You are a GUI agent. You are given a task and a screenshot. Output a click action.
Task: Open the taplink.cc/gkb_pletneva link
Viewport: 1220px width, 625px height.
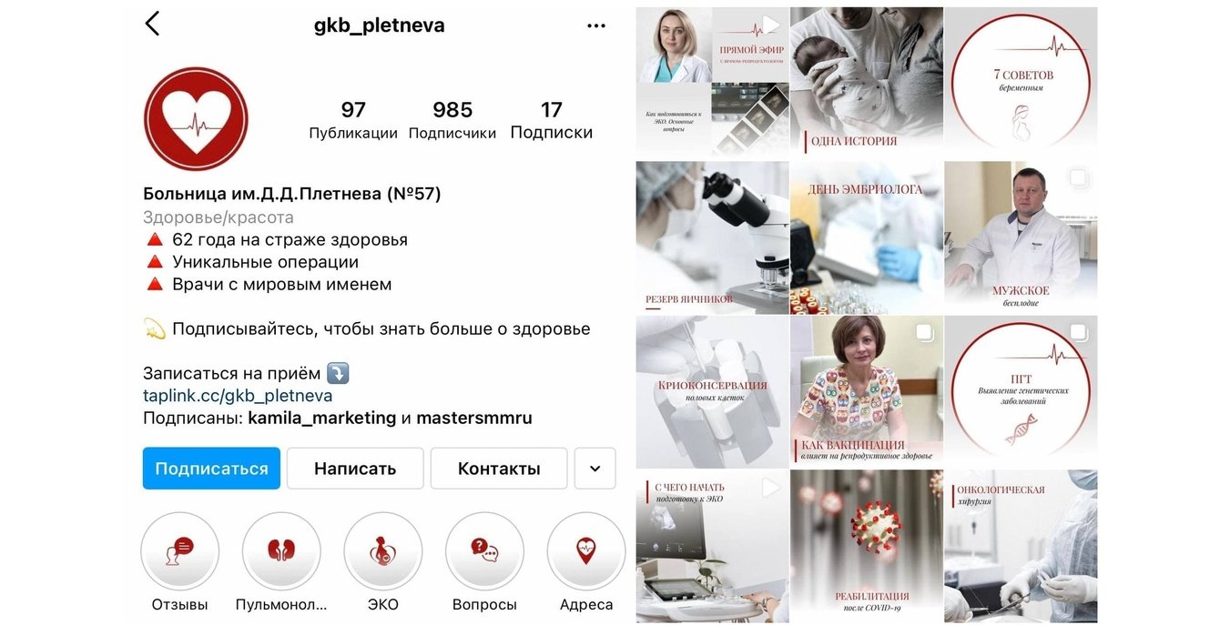[238, 397]
